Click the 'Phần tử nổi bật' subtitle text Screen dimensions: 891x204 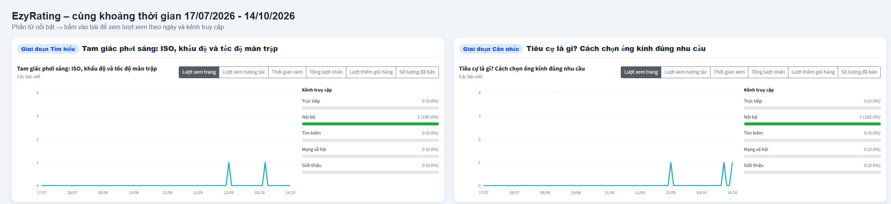pyautogui.click(x=32, y=27)
